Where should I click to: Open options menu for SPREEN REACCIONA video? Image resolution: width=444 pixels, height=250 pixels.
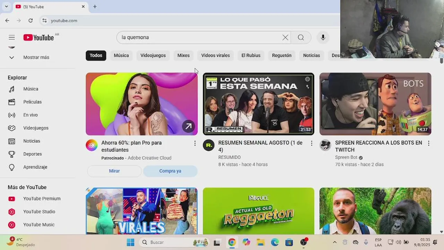(x=428, y=143)
